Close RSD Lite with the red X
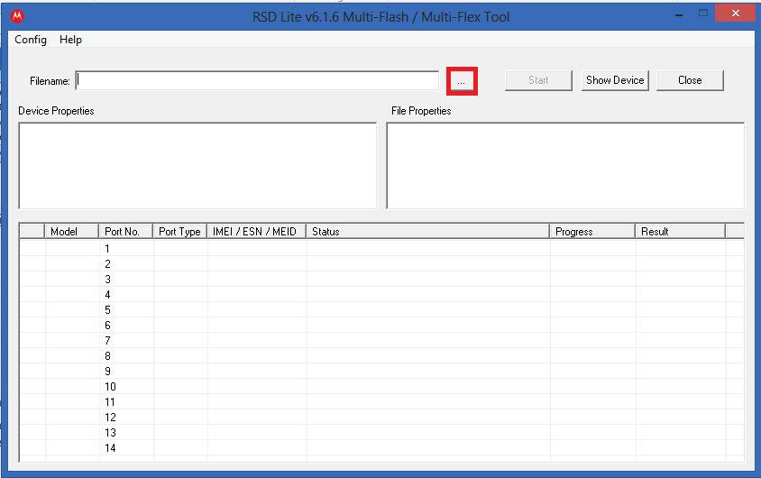This screenshot has height=478, width=761. coord(735,14)
